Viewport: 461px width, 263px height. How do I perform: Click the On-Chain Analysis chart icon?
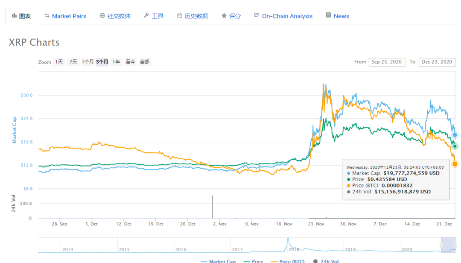[x=257, y=15]
